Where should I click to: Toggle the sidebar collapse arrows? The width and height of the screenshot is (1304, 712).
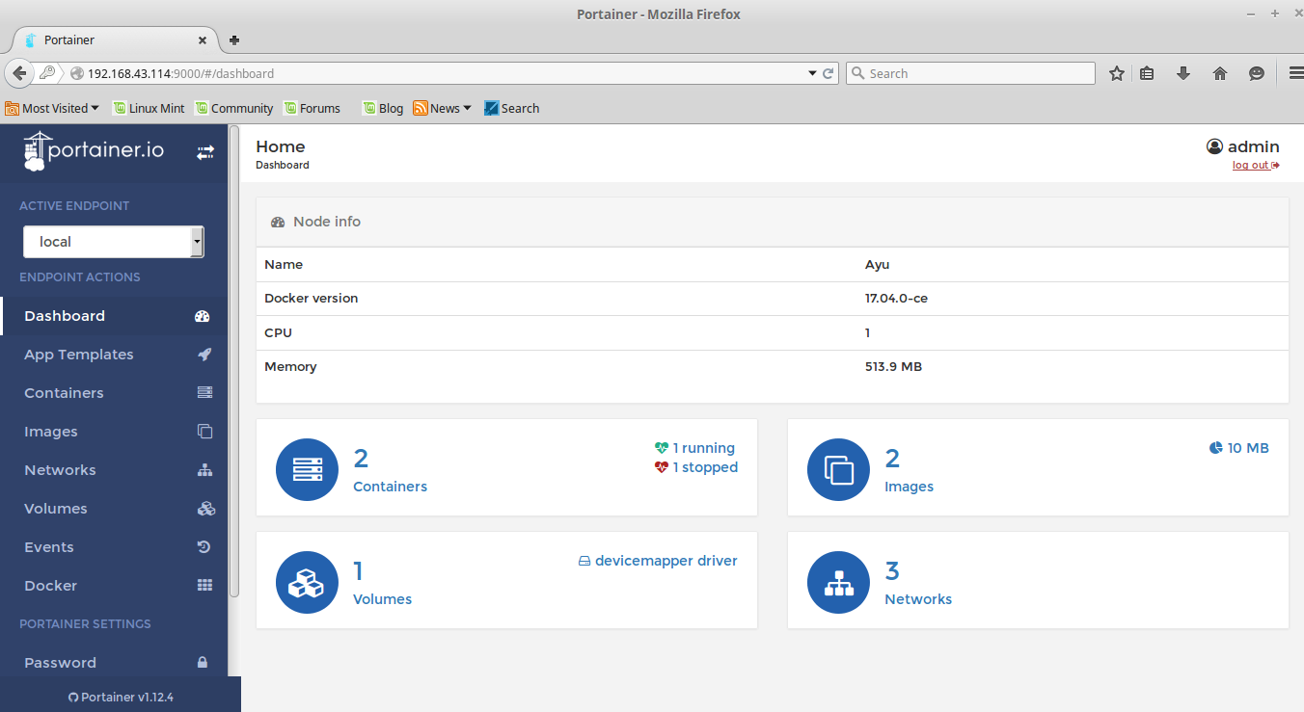click(x=204, y=151)
